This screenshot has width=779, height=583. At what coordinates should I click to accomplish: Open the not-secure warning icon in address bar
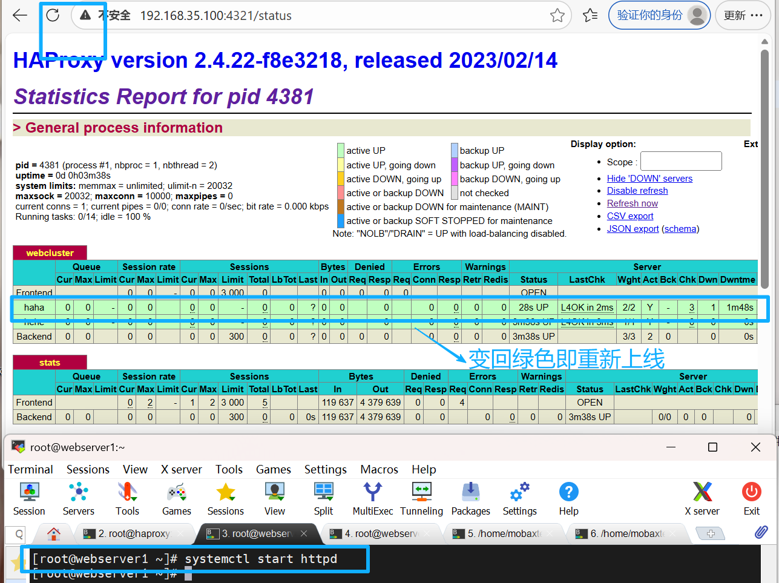[x=85, y=15]
